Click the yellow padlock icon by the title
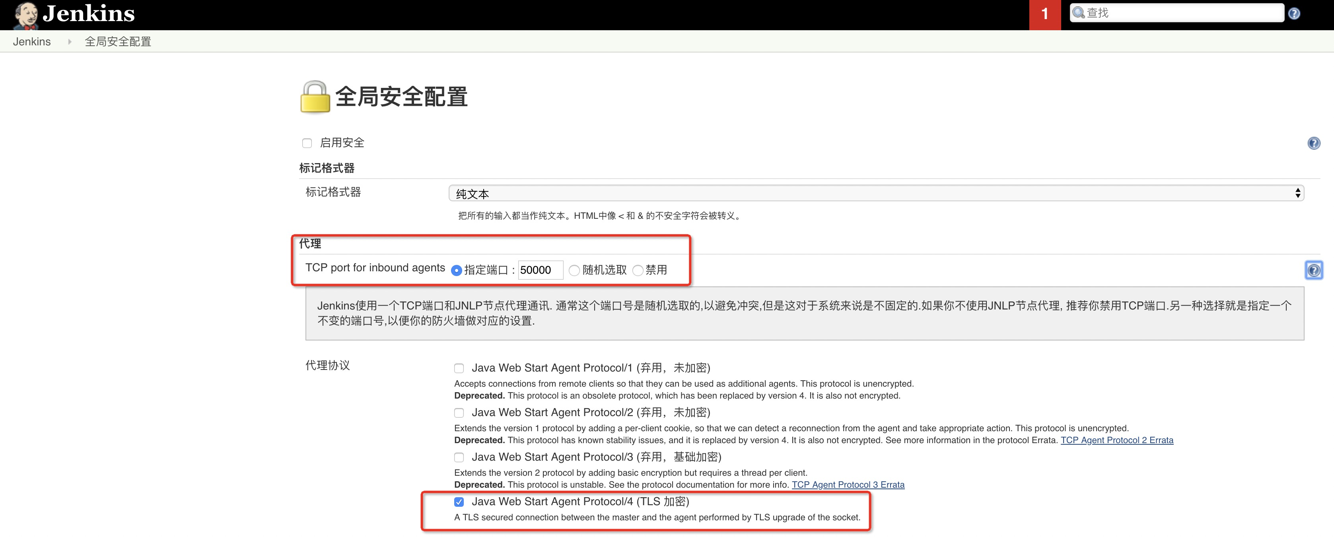 coord(315,97)
